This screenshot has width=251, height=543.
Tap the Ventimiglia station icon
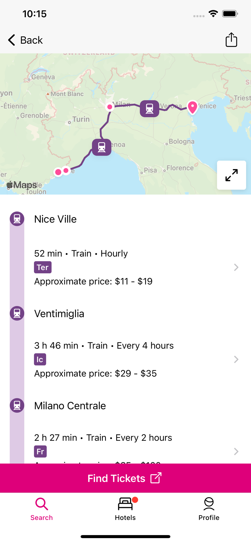coord(17,313)
